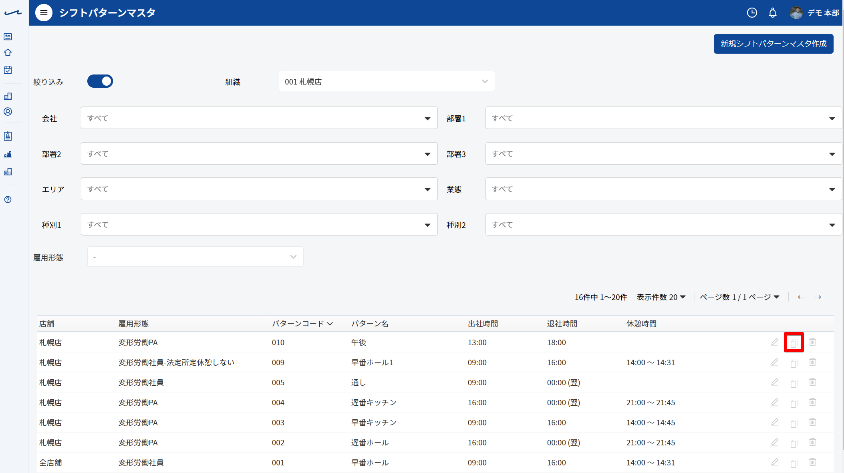Go to home icon in sidebar

point(8,52)
